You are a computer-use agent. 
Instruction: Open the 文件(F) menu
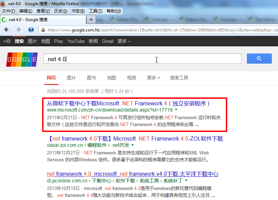coord(8,11)
